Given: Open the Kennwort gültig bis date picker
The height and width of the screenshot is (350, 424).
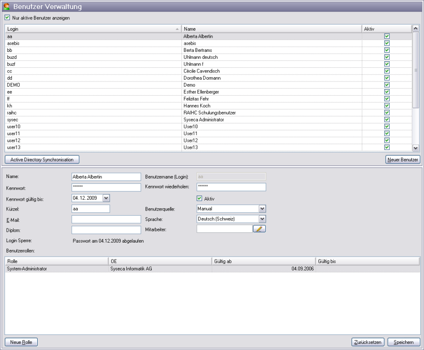Looking at the screenshot, I should [106, 198].
